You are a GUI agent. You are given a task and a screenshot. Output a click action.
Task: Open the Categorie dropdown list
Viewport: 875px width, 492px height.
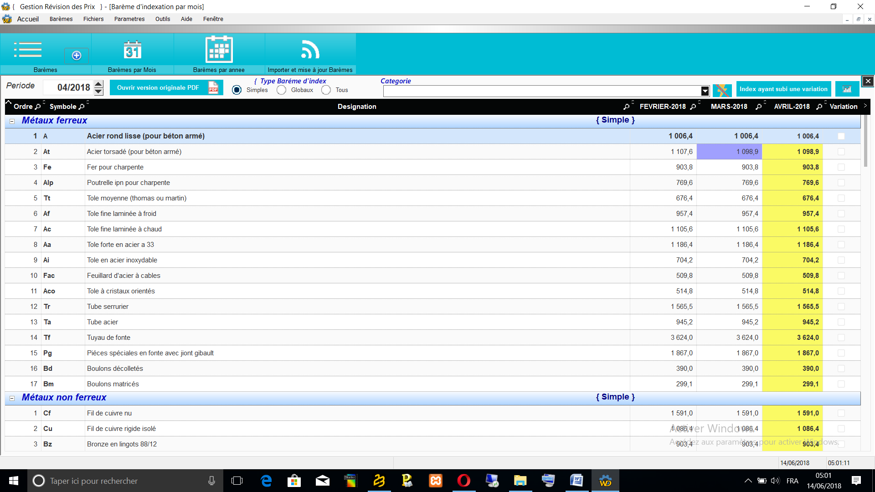point(705,91)
